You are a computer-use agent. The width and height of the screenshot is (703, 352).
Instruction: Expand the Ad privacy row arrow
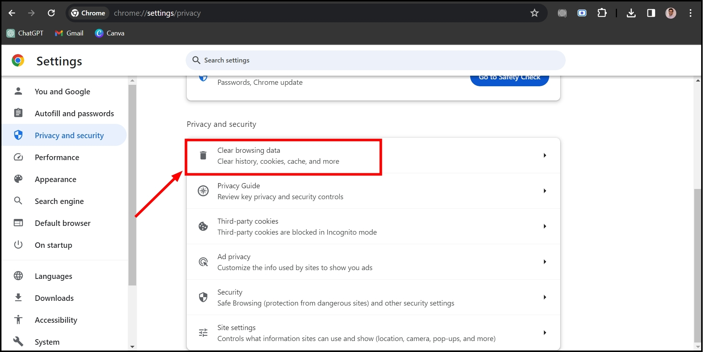click(x=545, y=262)
